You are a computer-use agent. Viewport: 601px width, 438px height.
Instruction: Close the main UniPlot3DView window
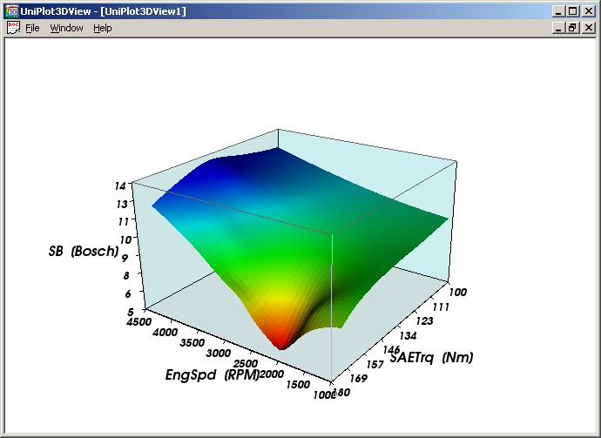[x=589, y=11]
